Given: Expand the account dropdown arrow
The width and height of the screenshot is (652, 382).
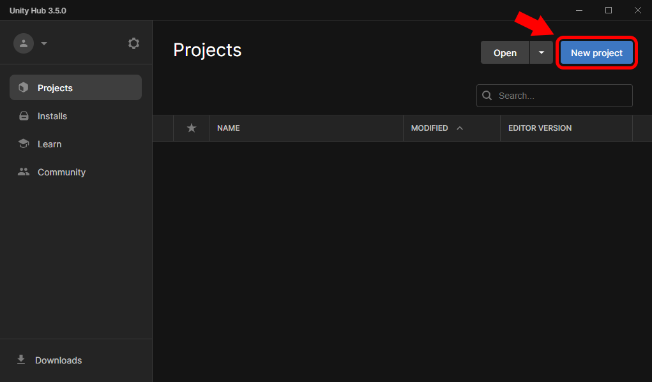Looking at the screenshot, I should pyautogui.click(x=44, y=43).
